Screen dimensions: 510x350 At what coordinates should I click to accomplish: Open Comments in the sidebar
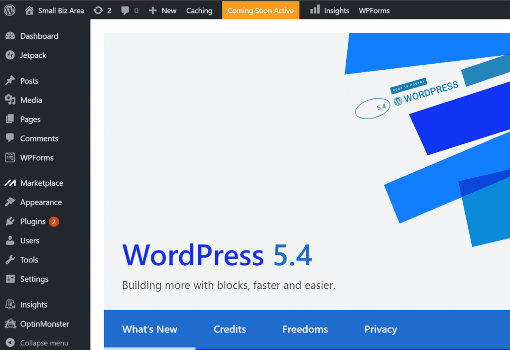click(39, 138)
